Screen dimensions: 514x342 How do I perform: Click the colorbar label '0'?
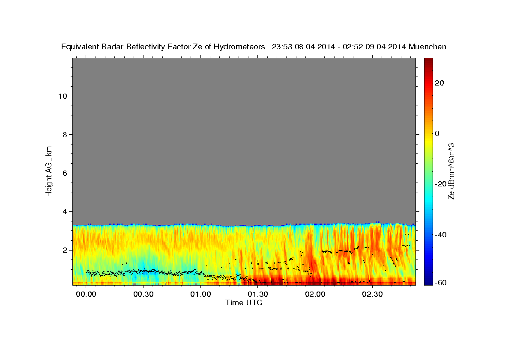click(x=437, y=133)
